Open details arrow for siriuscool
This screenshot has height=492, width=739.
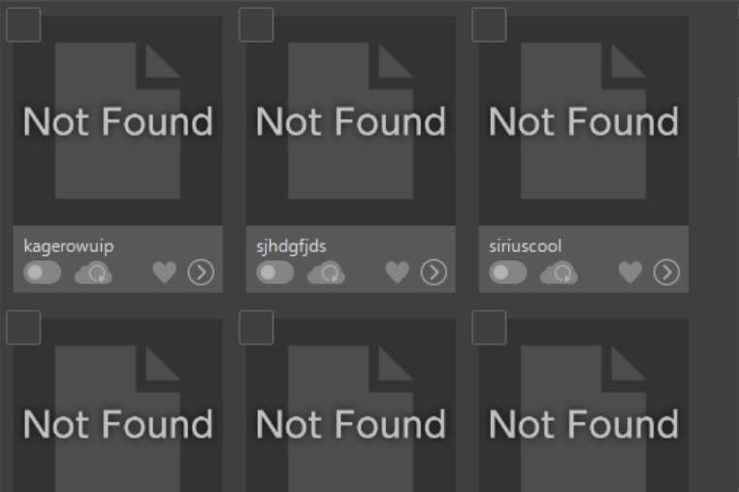[x=666, y=272]
